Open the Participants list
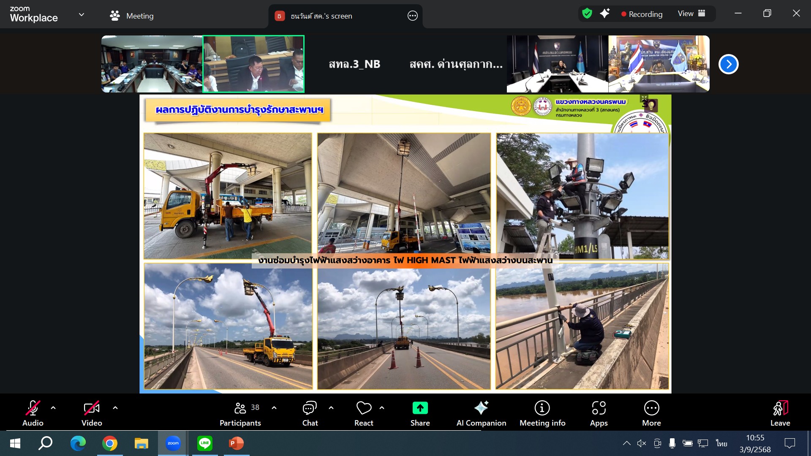The image size is (811, 456). (x=240, y=413)
